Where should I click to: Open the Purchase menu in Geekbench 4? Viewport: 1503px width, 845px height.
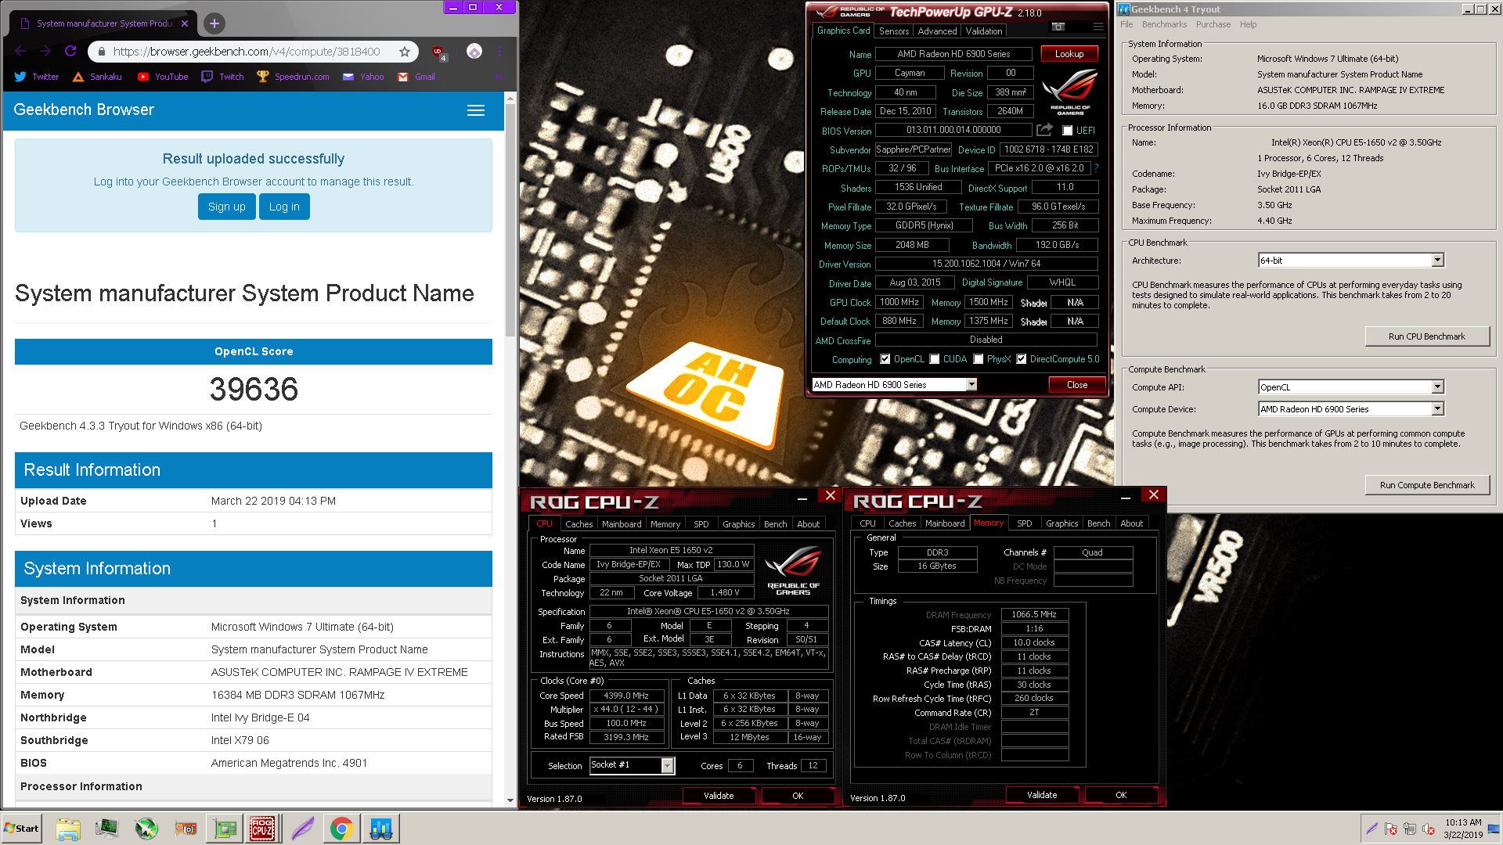(x=1213, y=24)
